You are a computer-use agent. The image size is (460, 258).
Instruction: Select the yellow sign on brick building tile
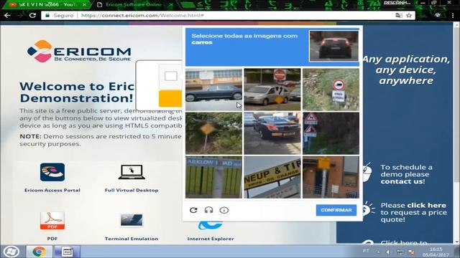click(331, 177)
